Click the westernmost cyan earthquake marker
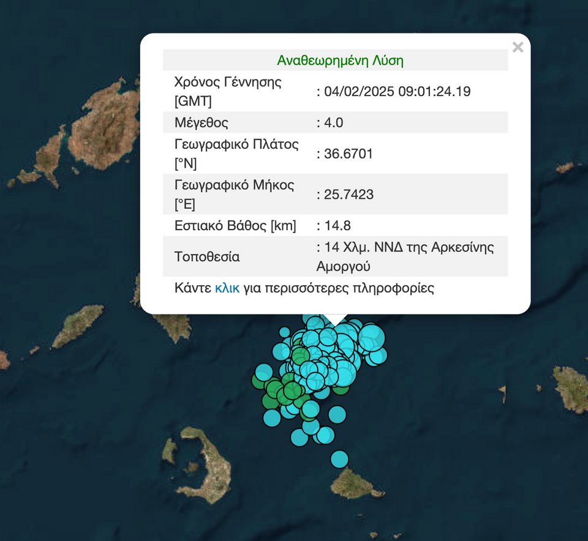 click(263, 371)
